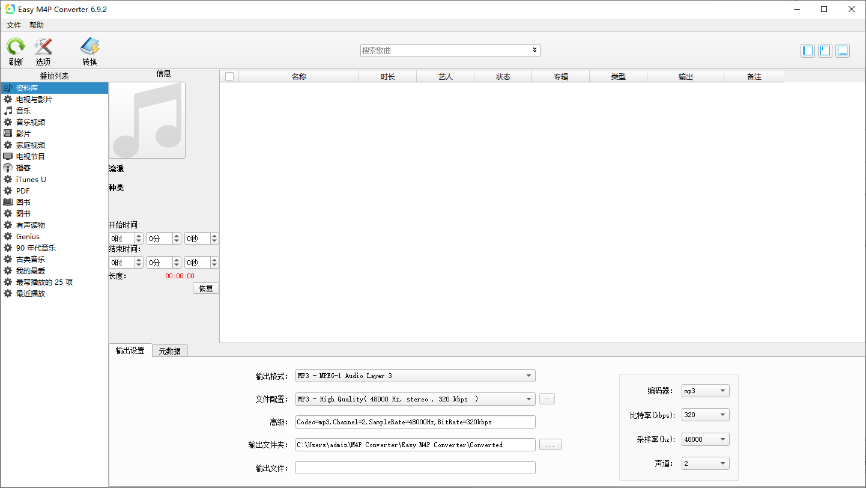Select the 电视节目 playlist
The image size is (866, 488).
pyautogui.click(x=55, y=156)
